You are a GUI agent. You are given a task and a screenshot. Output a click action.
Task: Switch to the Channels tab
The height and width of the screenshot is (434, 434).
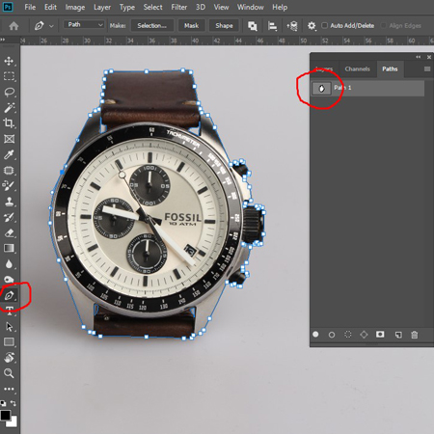click(357, 68)
